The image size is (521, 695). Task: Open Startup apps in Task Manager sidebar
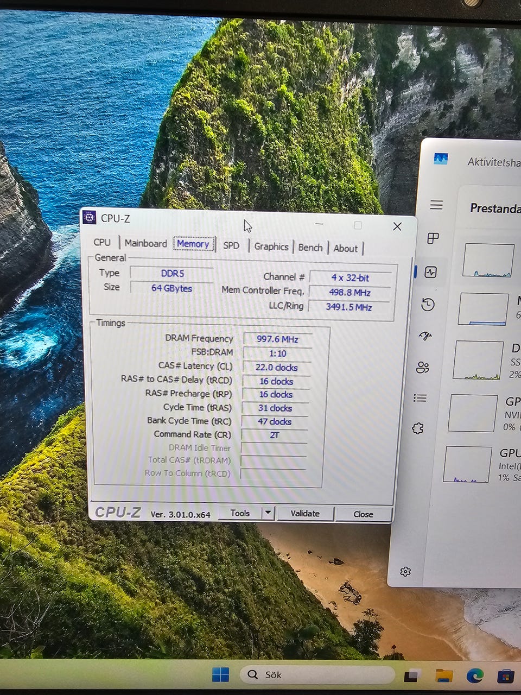click(425, 336)
